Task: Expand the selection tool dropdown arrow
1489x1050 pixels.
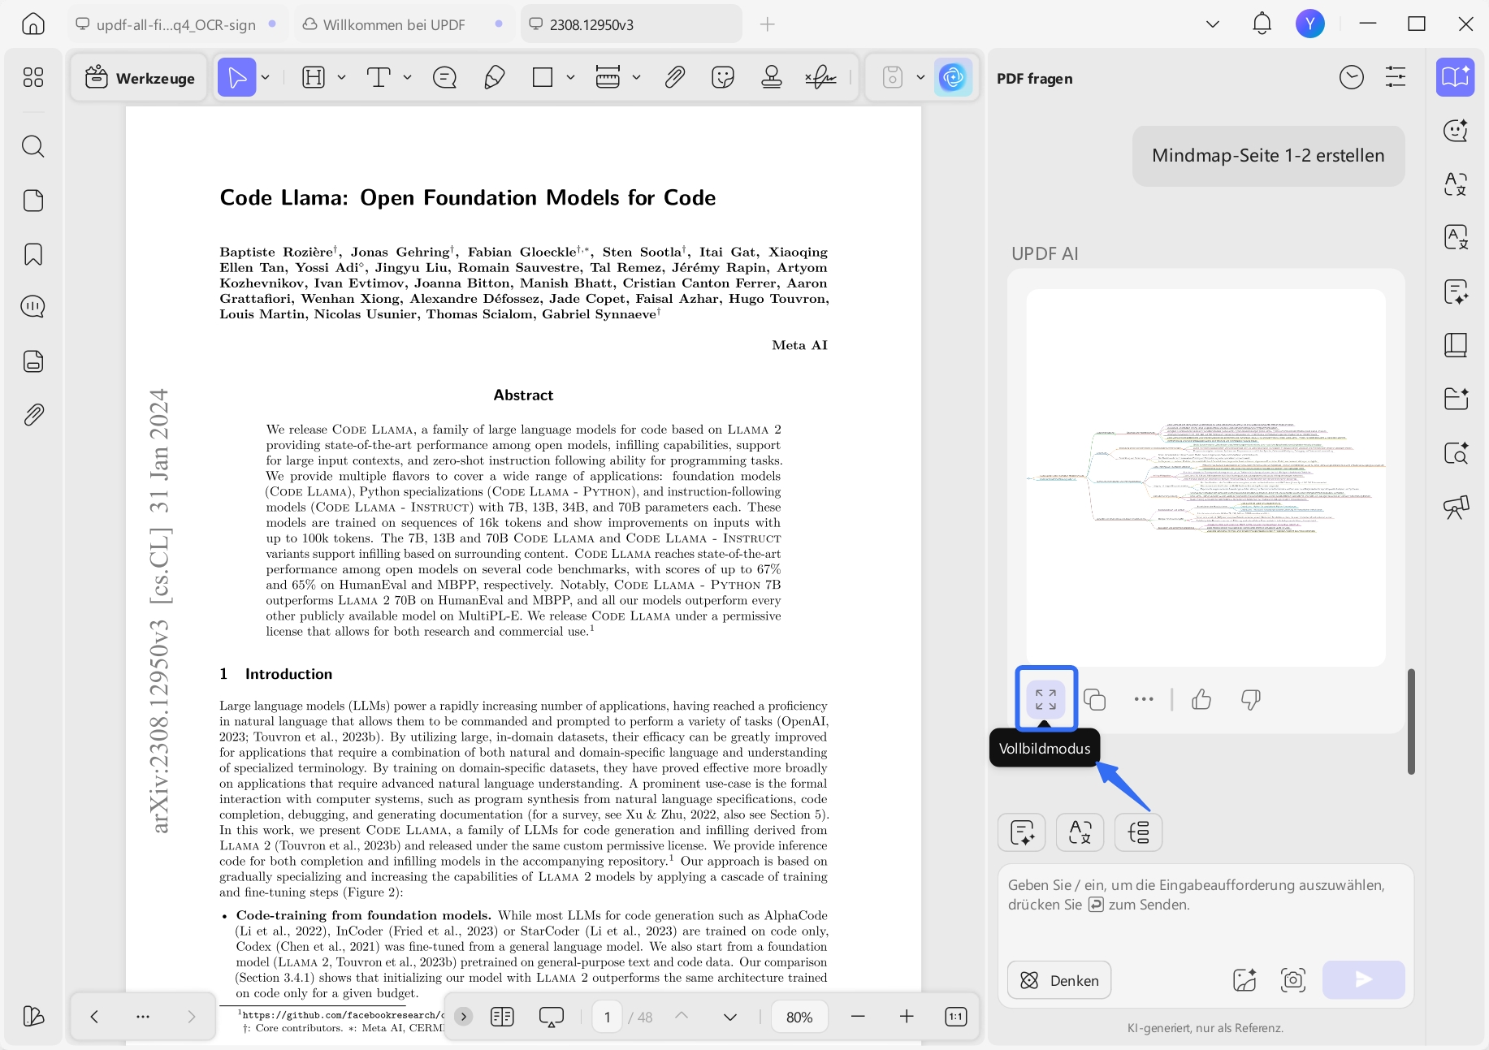Action: click(266, 78)
